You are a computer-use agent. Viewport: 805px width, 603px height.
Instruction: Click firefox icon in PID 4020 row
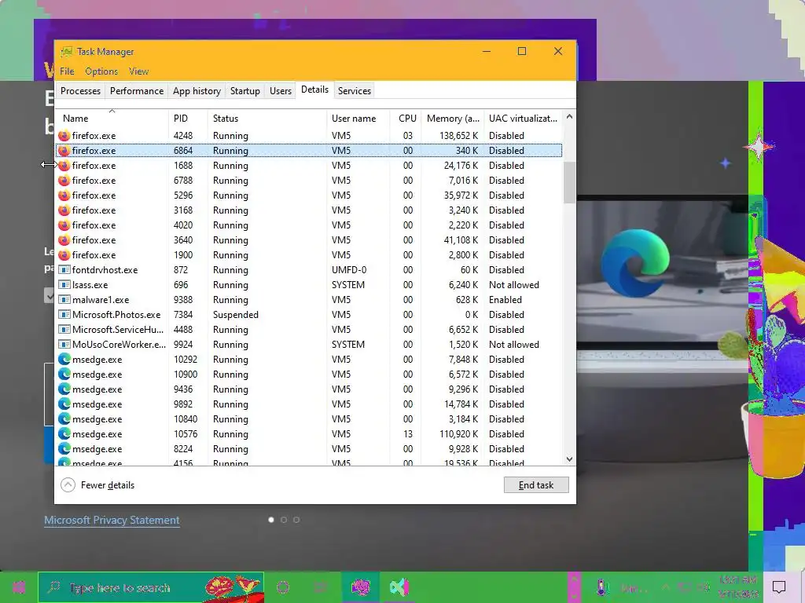tap(64, 225)
